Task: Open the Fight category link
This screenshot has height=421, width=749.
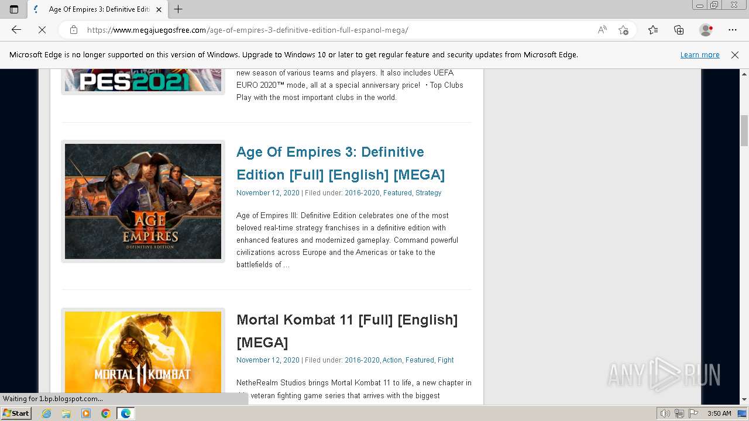Action: coord(446,360)
